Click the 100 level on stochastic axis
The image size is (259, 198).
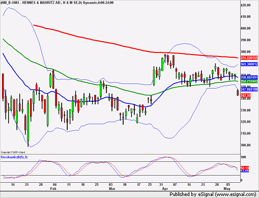coord(243,157)
